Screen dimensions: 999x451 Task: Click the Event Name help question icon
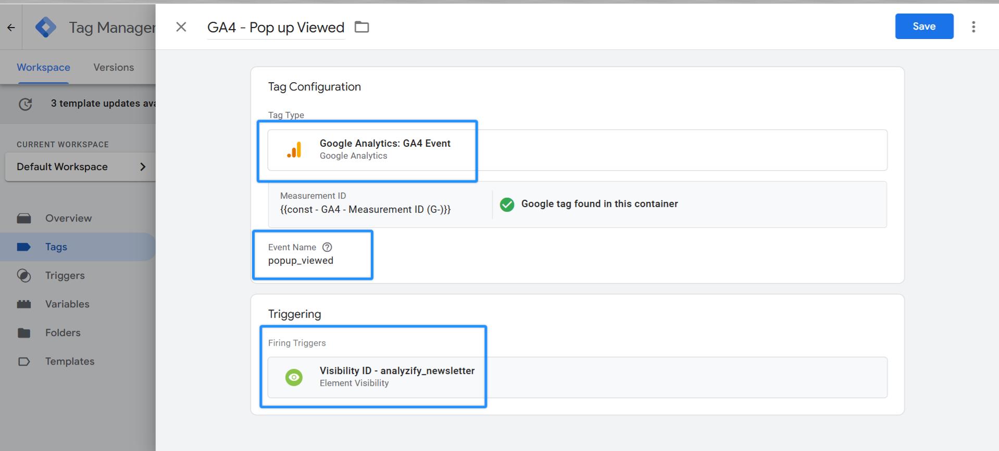pyautogui.click(x=327, y=247)
